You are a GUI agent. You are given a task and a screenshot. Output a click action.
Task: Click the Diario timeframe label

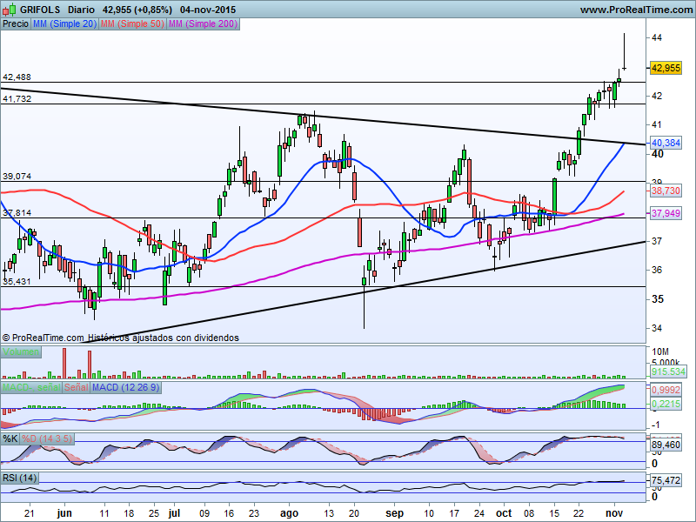(81, 10)
